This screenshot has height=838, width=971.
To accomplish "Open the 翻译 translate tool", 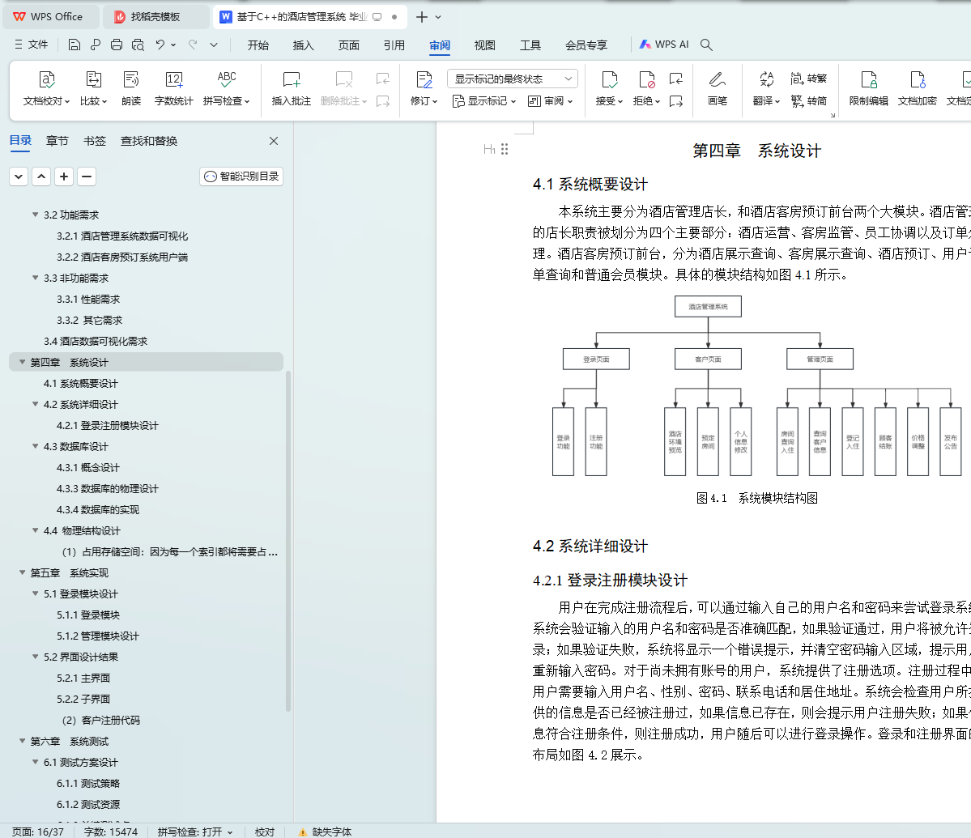I will coord(767,88).
